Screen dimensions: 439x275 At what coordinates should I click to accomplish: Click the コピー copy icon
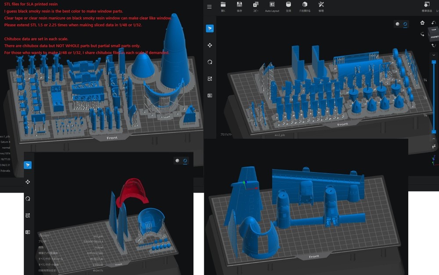[x=255, y=5]
